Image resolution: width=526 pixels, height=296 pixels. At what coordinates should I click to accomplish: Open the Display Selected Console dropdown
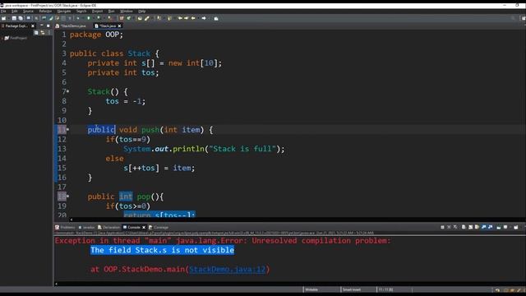(505, 227)
